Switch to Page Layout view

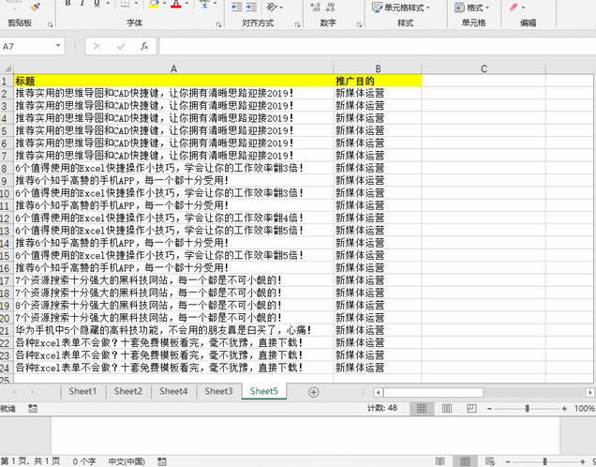[444, 409]
